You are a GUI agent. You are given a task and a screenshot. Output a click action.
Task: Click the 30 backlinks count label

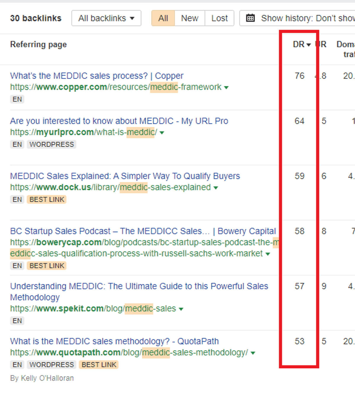pyautogui.click(x=36, y=18)
